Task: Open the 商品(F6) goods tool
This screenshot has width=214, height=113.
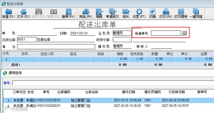Action: click(x=86, y=14)
